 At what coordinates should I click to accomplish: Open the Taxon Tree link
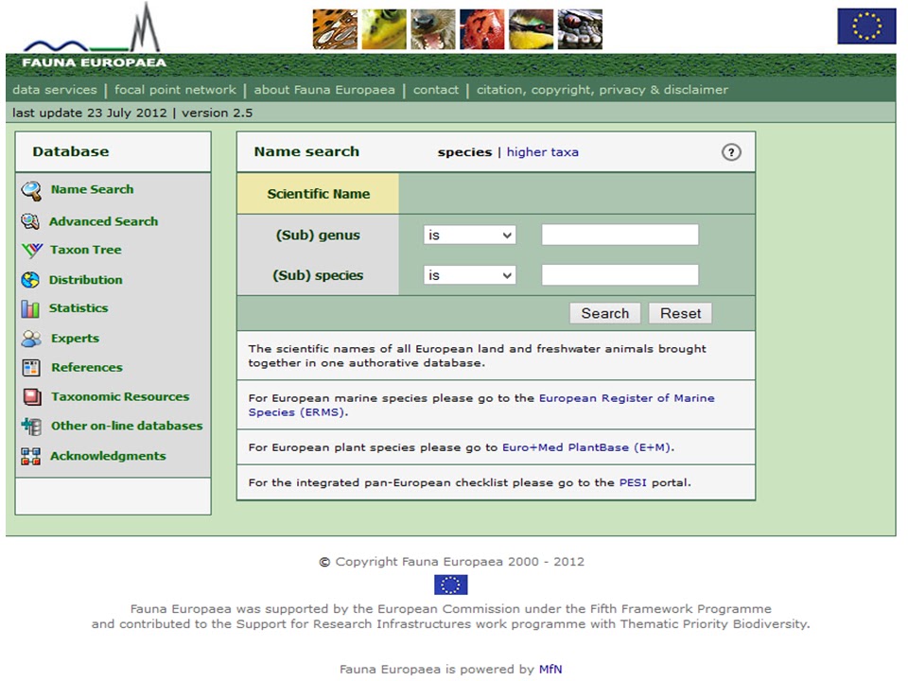(86, 250)
